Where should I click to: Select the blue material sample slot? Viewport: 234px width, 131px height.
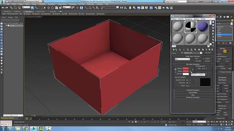(203, 27)
